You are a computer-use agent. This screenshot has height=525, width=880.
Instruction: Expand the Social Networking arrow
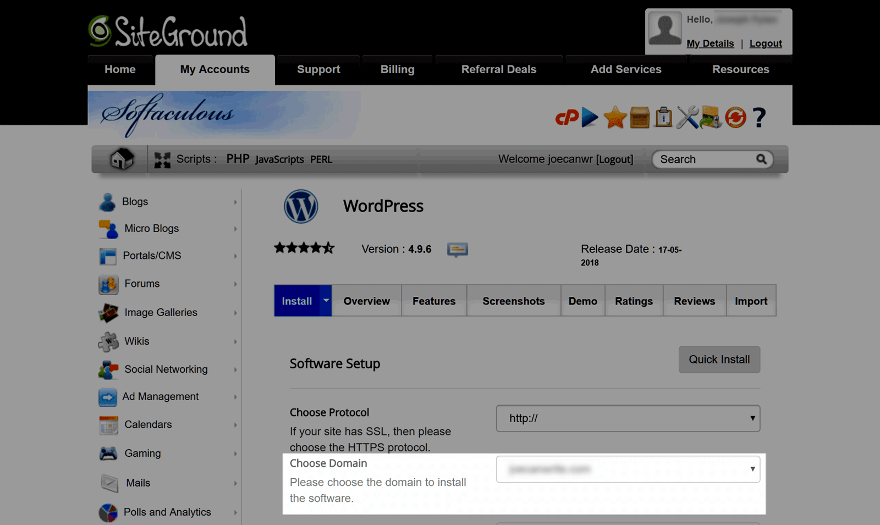pos(235,369)
